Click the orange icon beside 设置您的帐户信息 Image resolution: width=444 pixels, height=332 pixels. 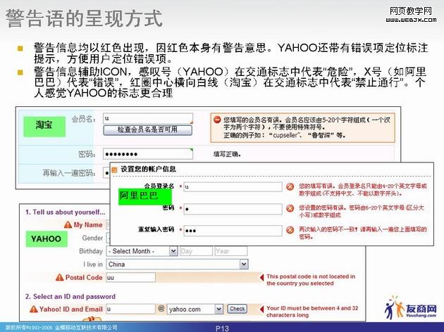116,169
